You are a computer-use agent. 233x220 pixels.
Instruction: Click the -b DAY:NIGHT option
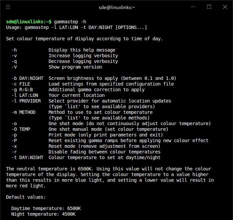coord(28,78)
